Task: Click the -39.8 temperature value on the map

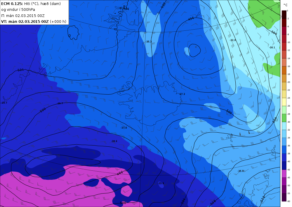Action: coord(161,183)
